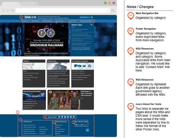Open the La'Naia Jones Technology All-Star story
This screenshot has height=138, width=184.
(80, 30)
